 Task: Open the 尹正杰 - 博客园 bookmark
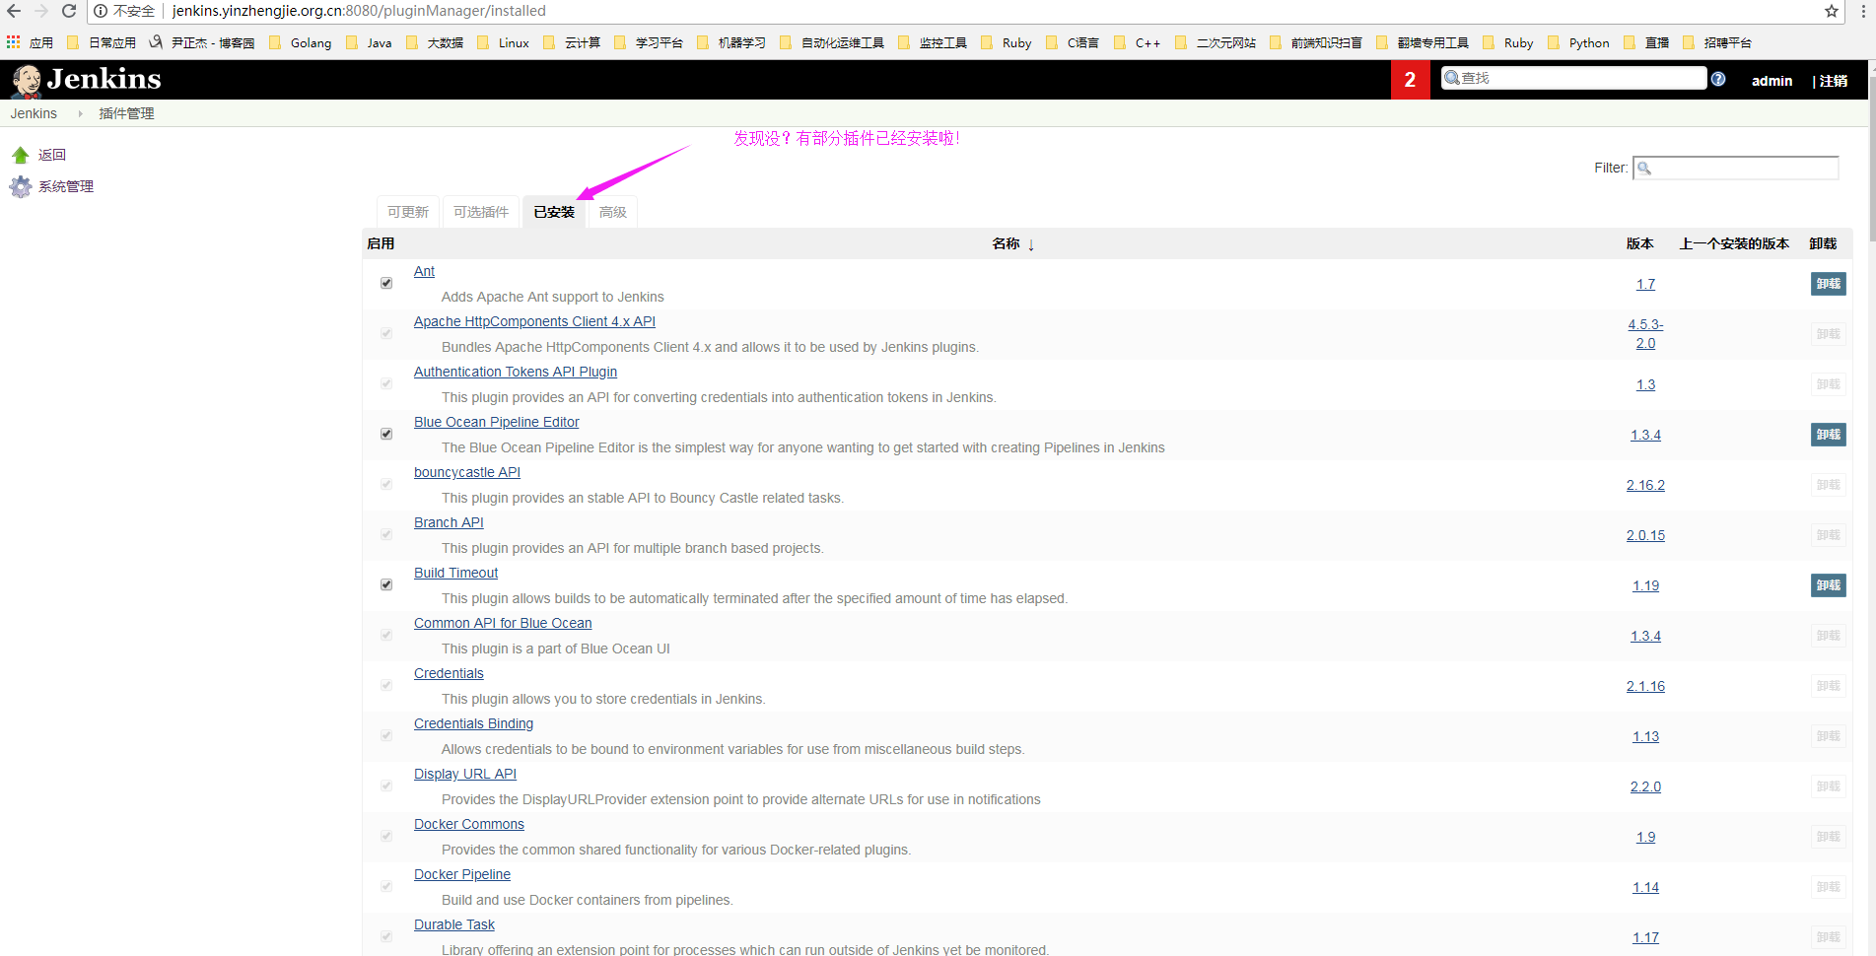pyautogui.click(x=201, y=42)
